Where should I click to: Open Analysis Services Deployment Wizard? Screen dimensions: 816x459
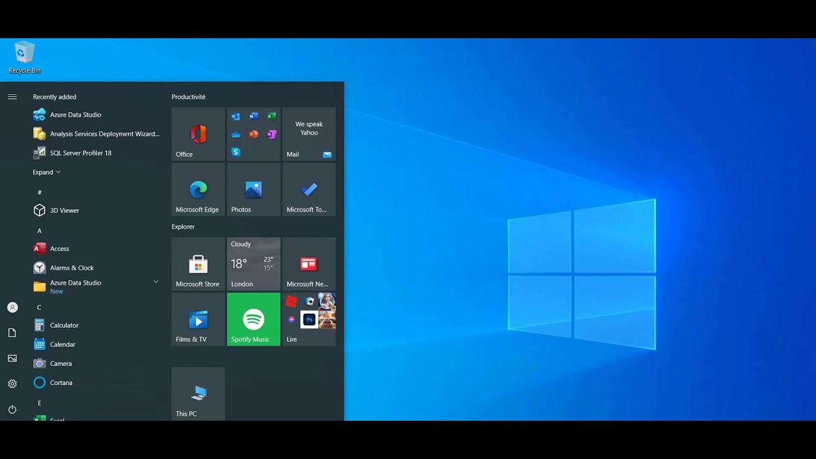[x=96, y=134]
